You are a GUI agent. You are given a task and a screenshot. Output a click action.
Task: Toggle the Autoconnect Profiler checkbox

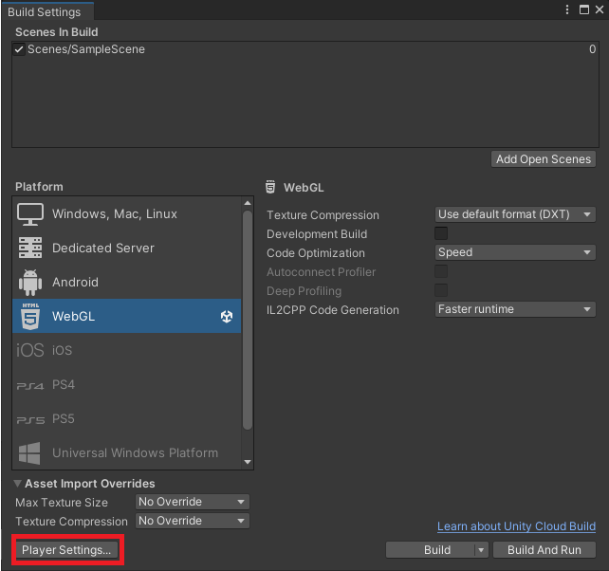coord(441,271)
